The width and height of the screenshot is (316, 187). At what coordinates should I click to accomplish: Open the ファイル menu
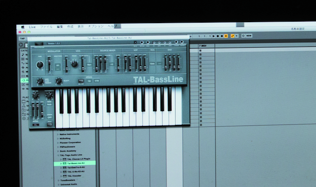(x=46, y=27)
